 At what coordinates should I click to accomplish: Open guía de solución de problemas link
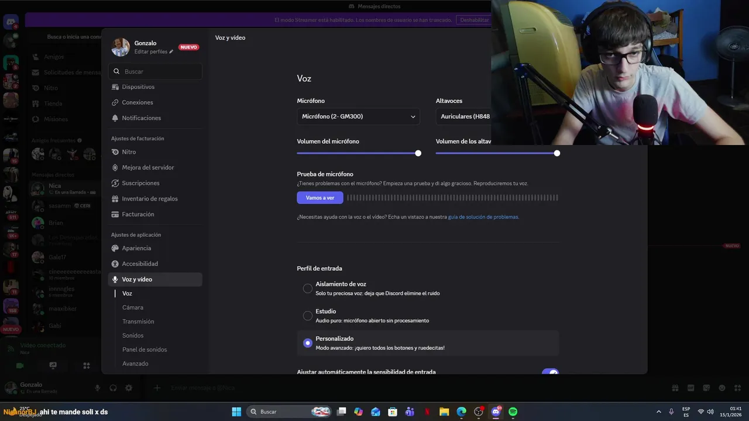(483, 217)
